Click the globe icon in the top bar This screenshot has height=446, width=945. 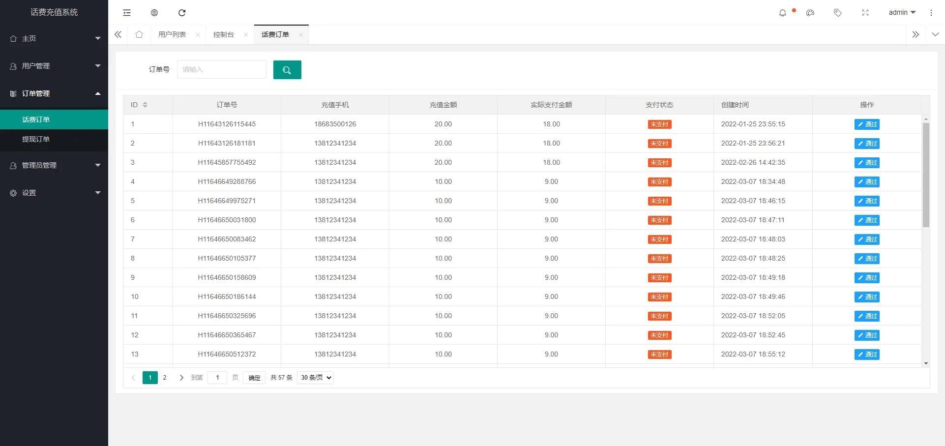coord(154,13)
